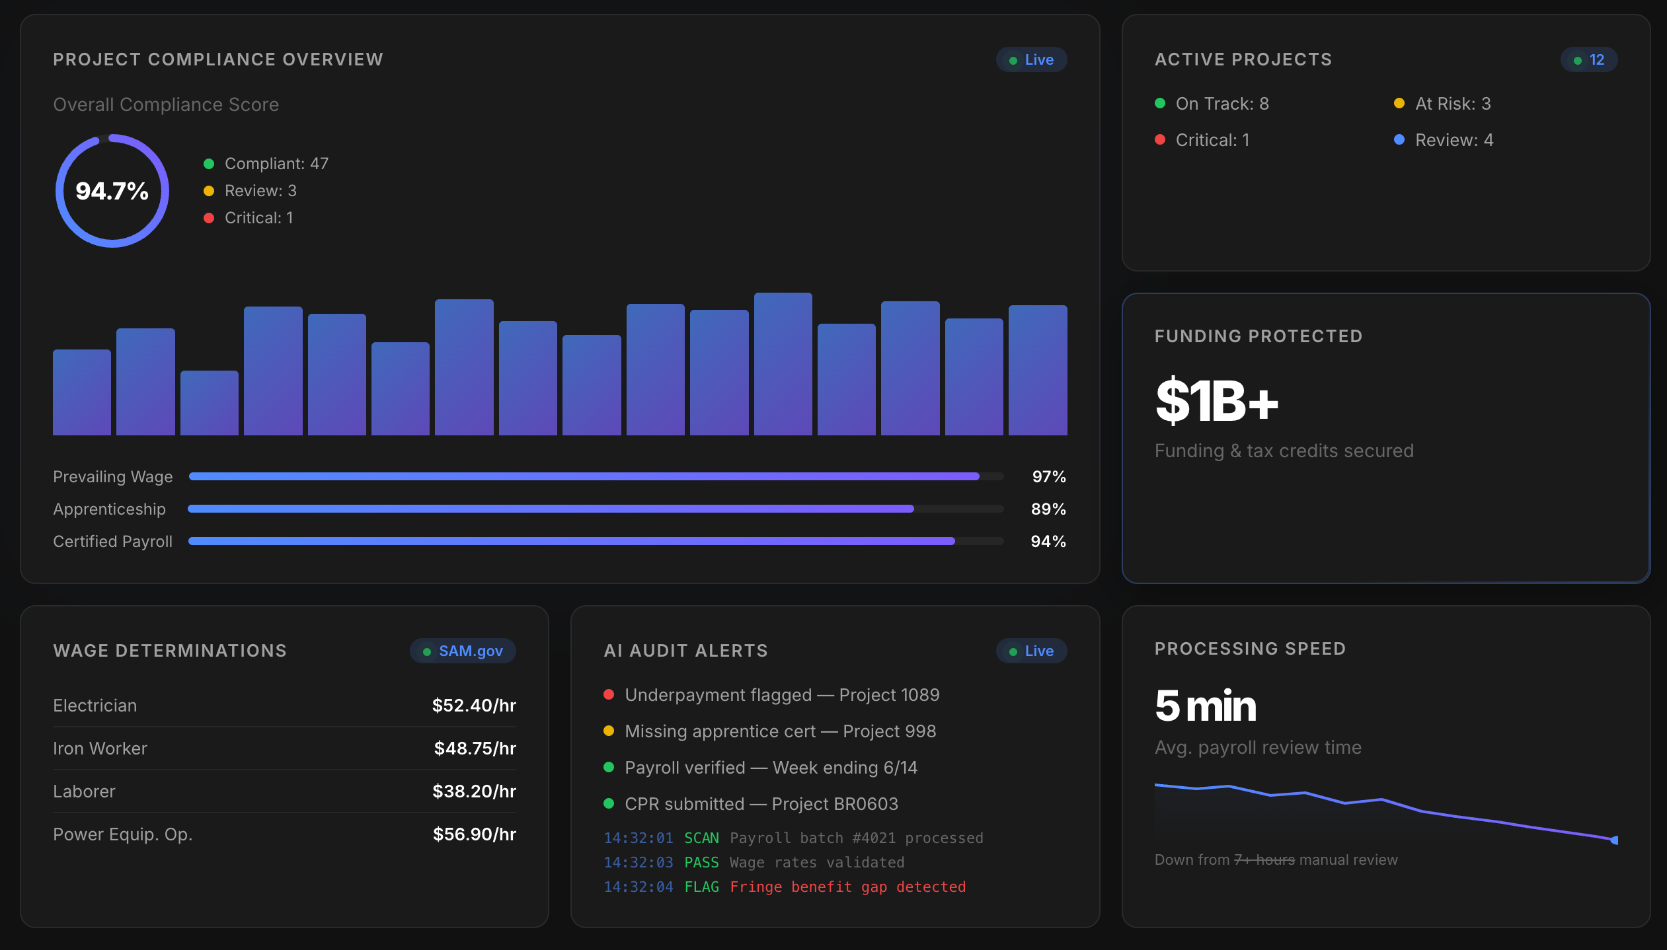1667x950 pixels.
Task: Click the 89% Apprenticeship value
Action: pos(1048,509)
